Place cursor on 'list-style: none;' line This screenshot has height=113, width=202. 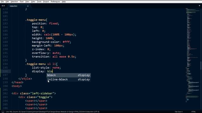pos(46,68)
